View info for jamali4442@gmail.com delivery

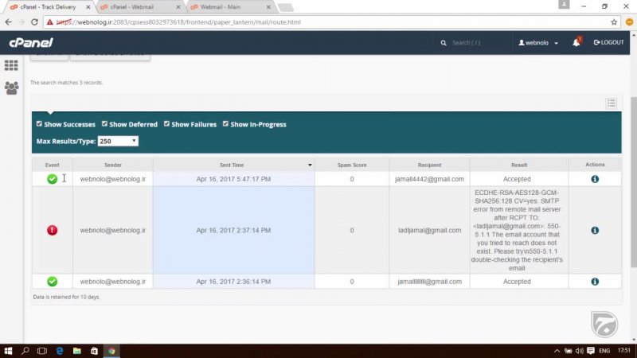click(x=595, y=179)
